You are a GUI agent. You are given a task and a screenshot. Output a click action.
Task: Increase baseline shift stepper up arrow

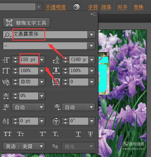[x=15, y=119]
